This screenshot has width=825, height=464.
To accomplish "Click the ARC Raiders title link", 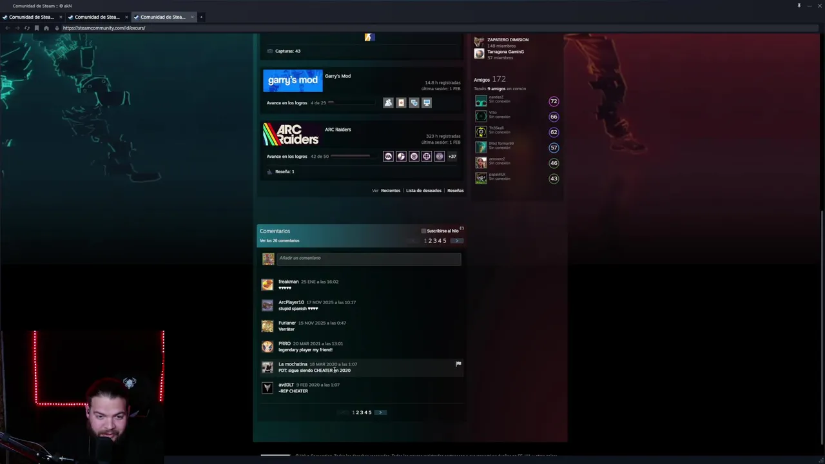I will [x=338, y=130].
